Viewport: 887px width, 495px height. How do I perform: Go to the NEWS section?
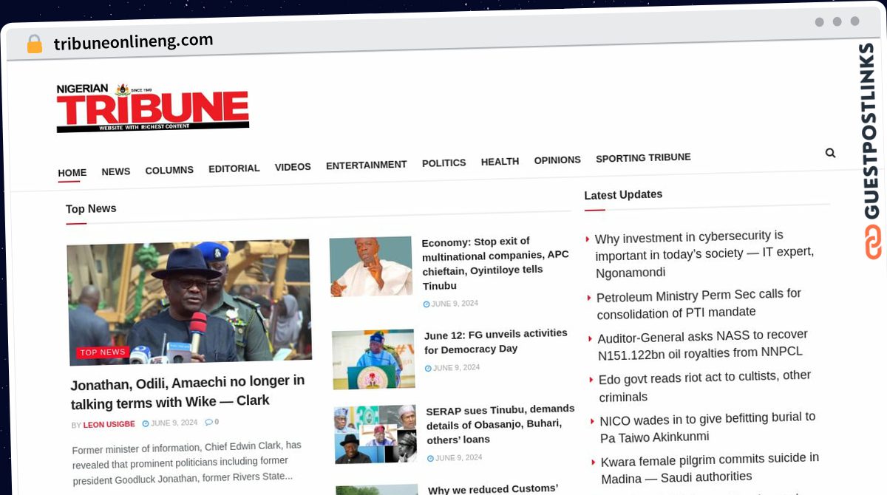[116, 171]
